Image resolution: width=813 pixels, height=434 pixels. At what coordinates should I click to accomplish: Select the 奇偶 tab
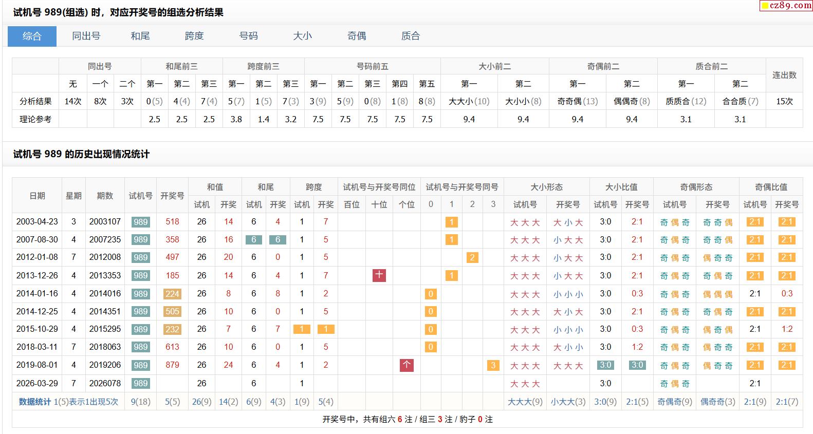357,36
